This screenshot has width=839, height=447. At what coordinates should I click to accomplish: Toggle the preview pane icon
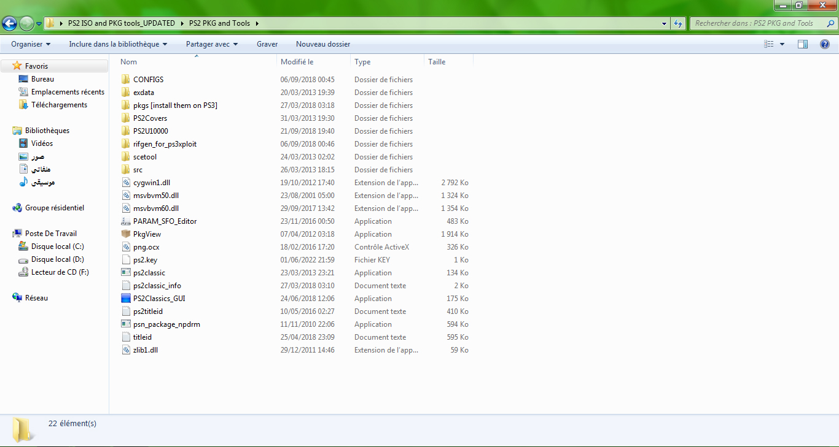(802, 44)
